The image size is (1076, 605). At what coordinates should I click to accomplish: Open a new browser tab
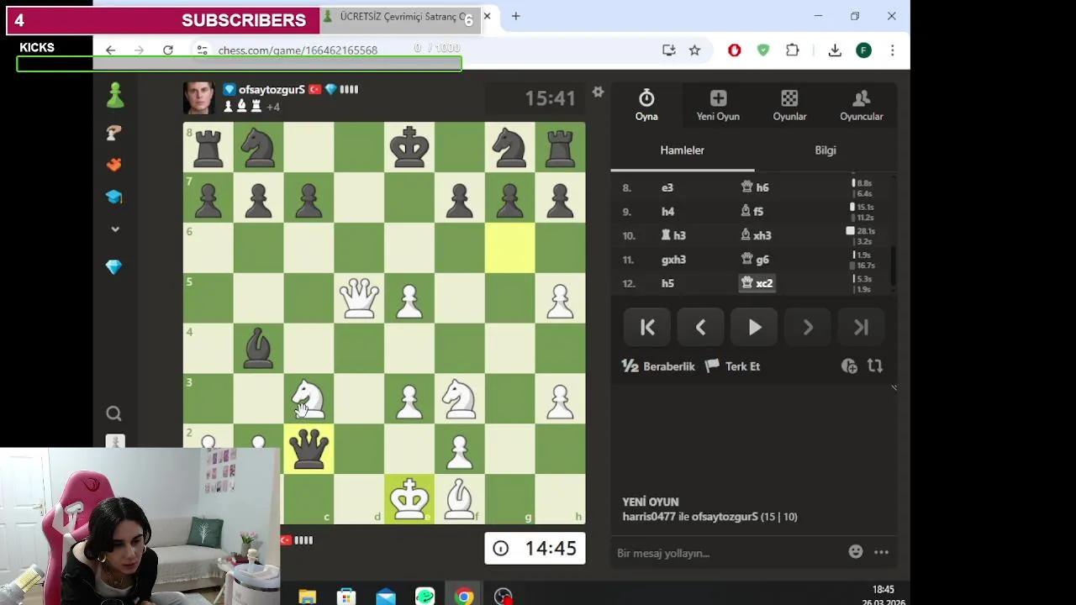coord(515,16)
